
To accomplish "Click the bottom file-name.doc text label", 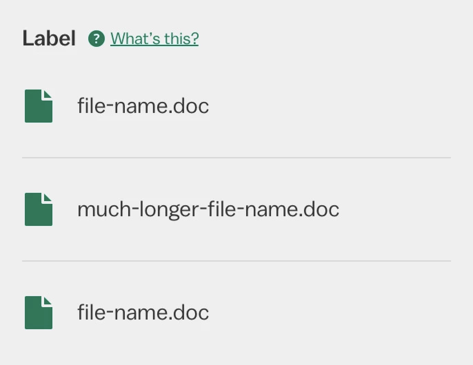I will pyautogui.click(x=143, y=312).
